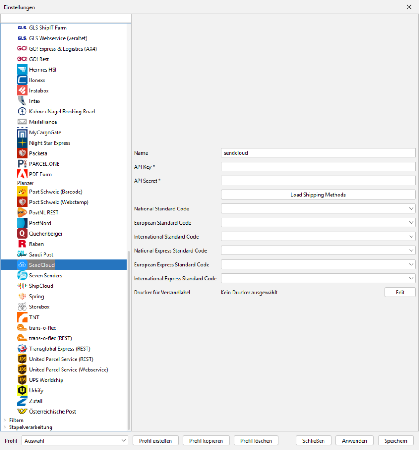Select the Quehenberger Q icon

tap(22, 233)
